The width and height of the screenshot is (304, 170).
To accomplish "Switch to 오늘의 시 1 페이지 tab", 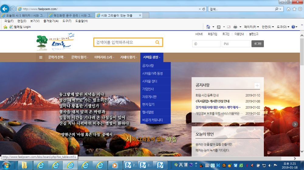I will [24, 15].
